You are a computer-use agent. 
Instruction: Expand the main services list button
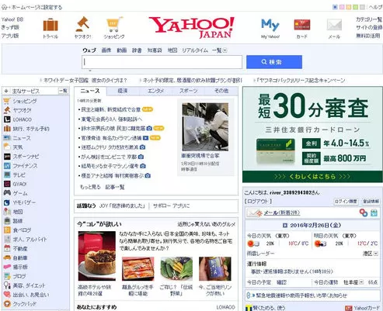click(x=63, y=91)
